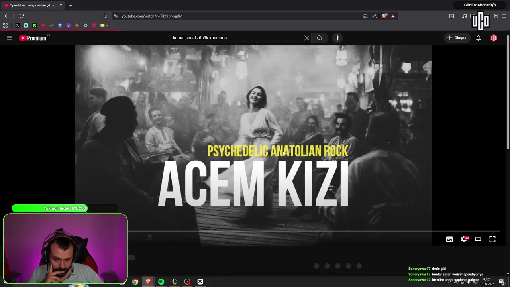Open site settings icon in address bar
The image size is (510, 287).
[x=116, y=16]
